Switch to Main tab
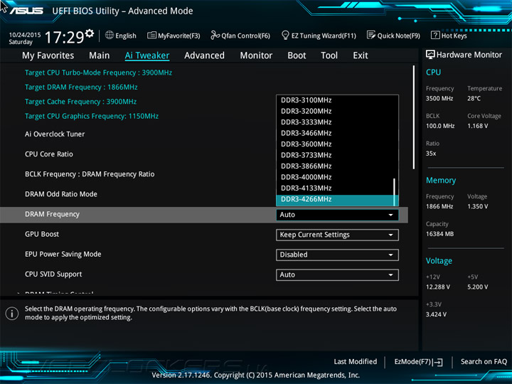512x384 pixels. click(x=100, y=55)
